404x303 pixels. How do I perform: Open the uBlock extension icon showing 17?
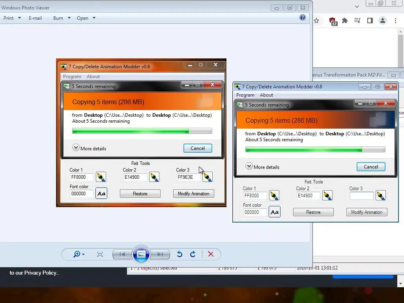click(x=333, y=21)
